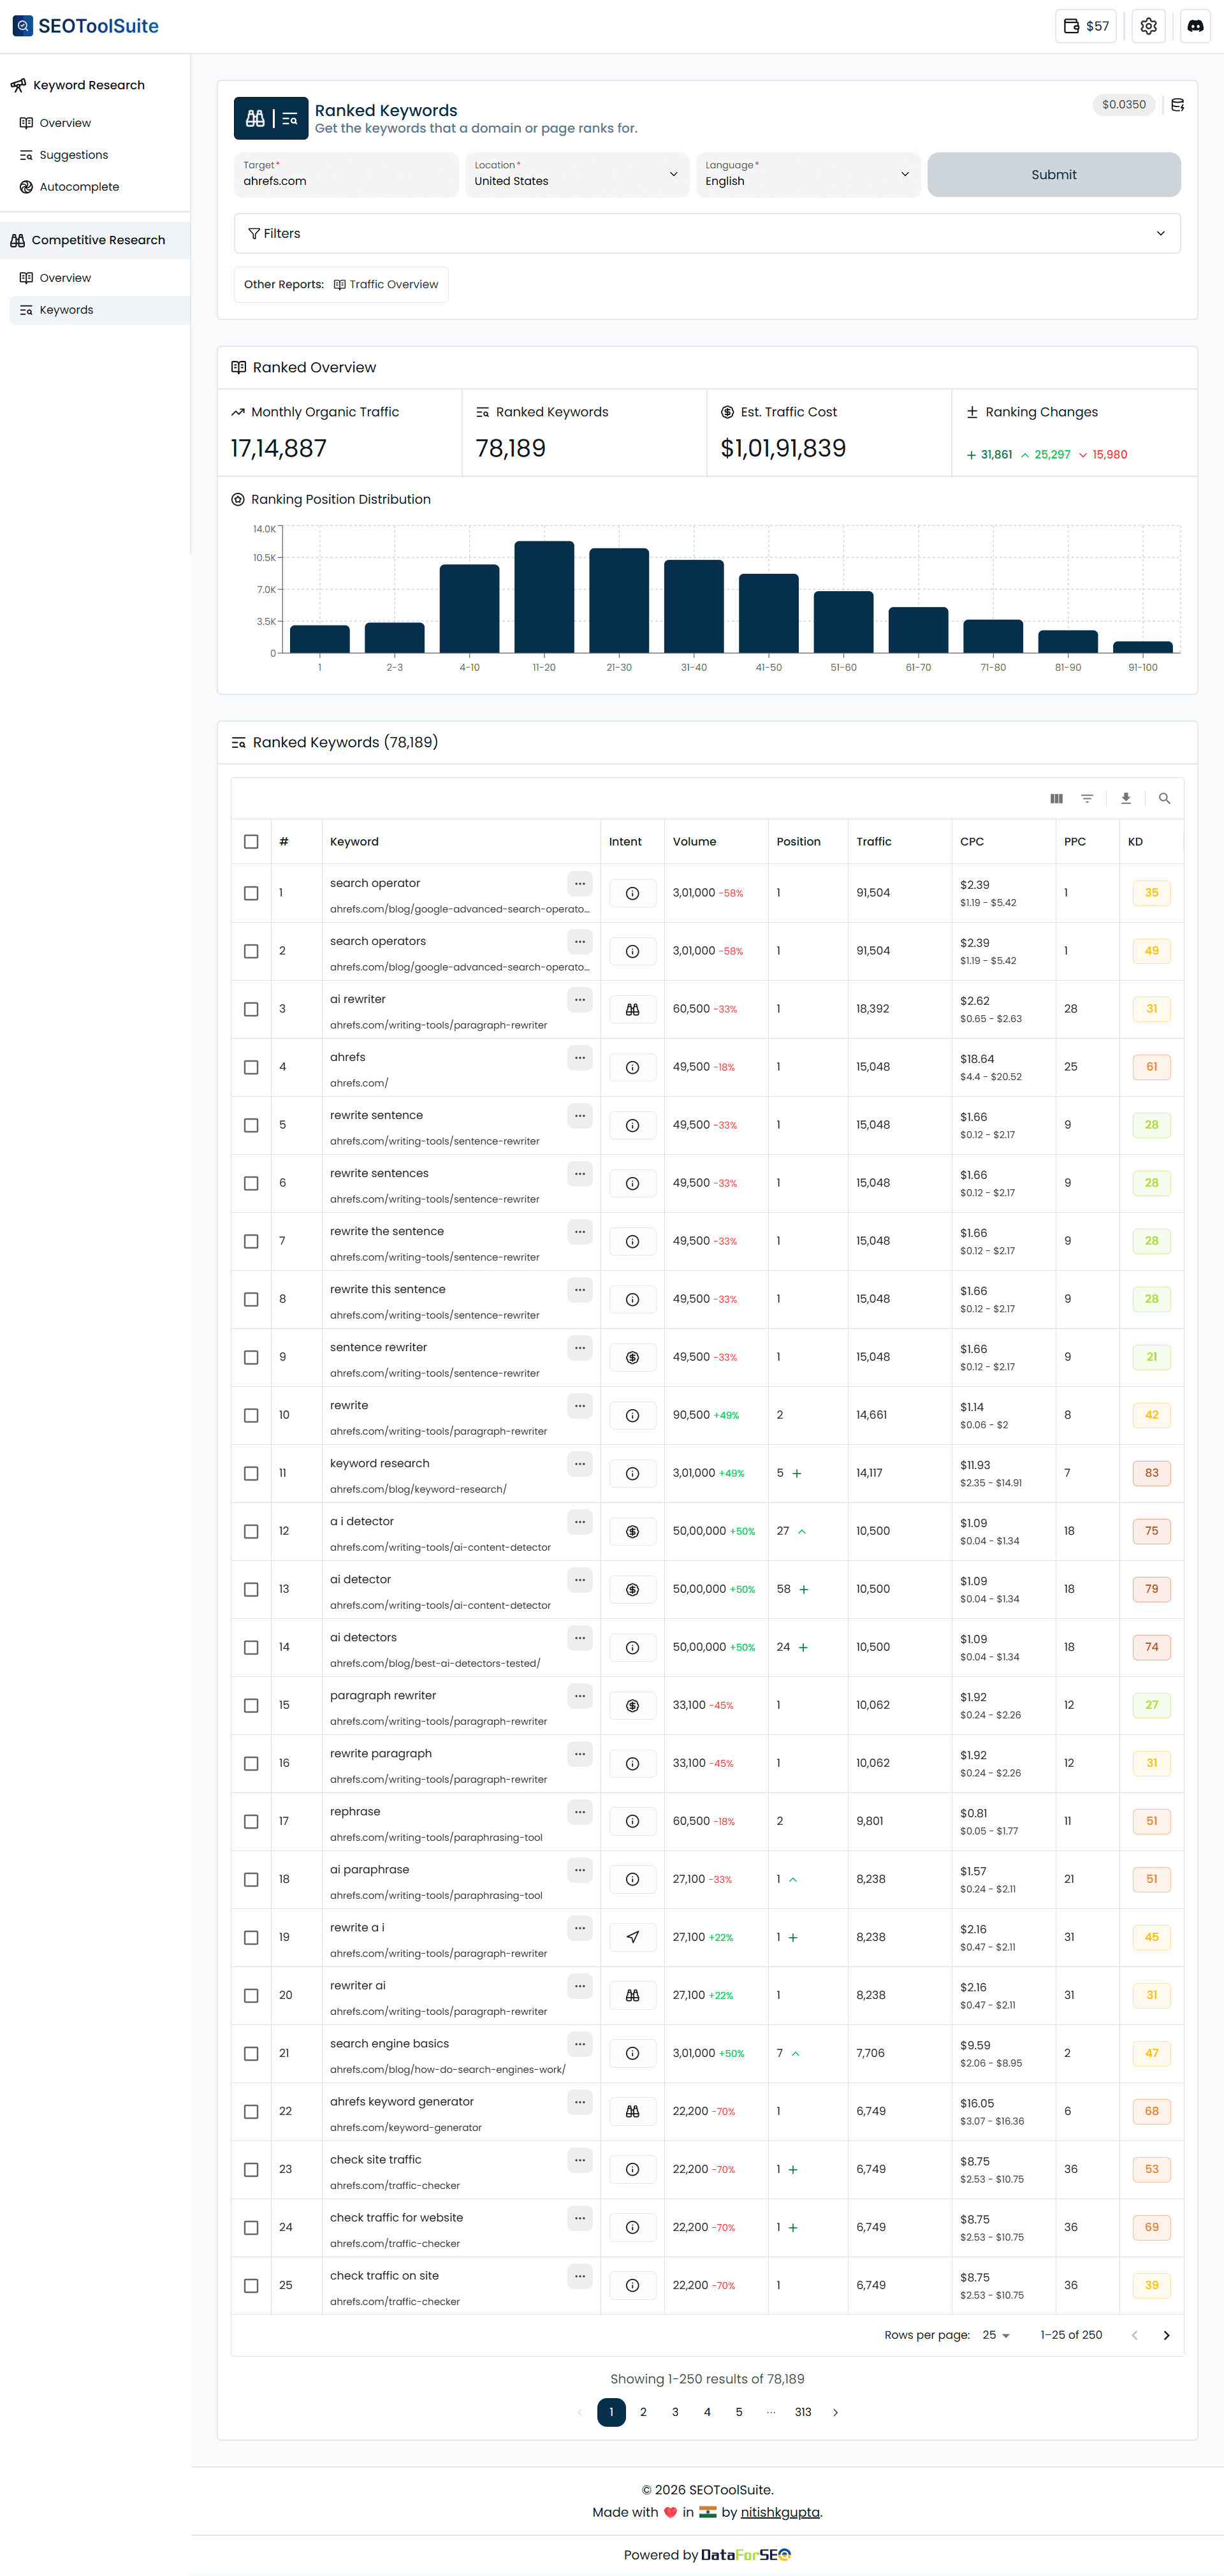Click the dollar intent icon for 'paragraph rewriter'
This screenshot has width=1224, height=2576.
click(632, 1705)
